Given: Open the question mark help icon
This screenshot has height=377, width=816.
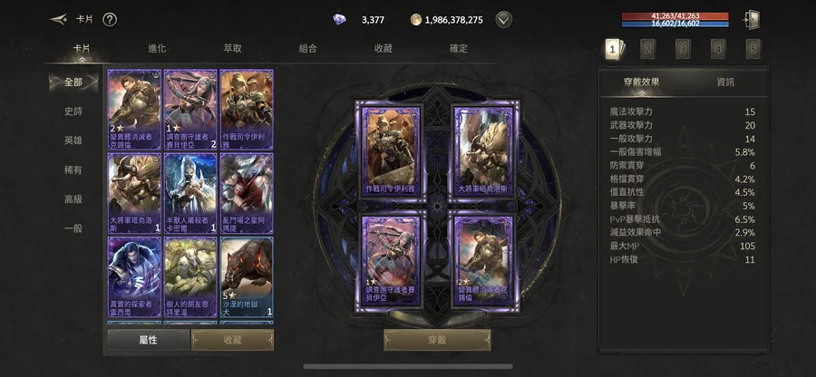Looking at the screenshot, I should point(110,20).
